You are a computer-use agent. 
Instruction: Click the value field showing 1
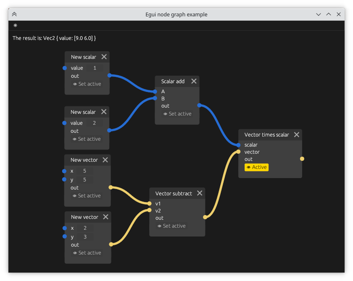(x=95, y=68)
